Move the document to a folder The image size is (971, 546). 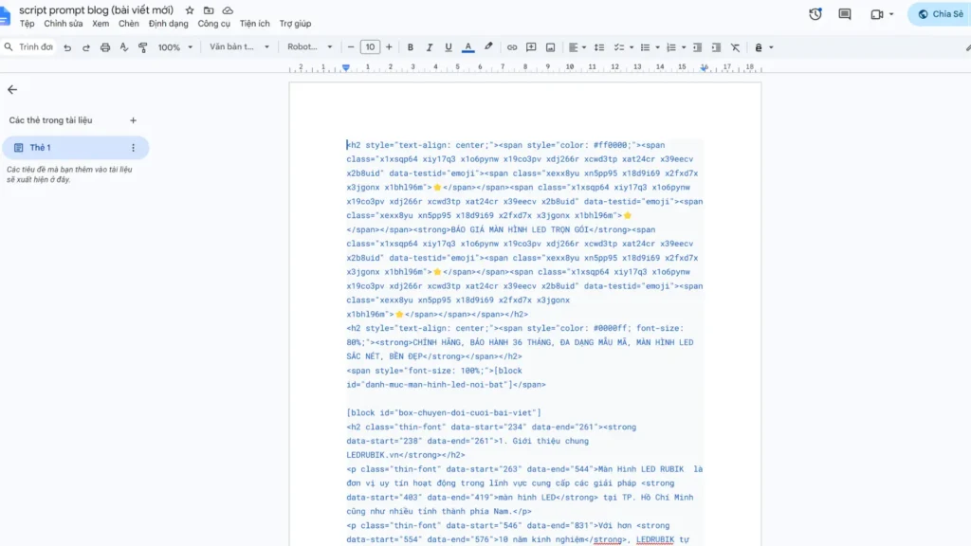pyautogui.click(x=209, y=10)
